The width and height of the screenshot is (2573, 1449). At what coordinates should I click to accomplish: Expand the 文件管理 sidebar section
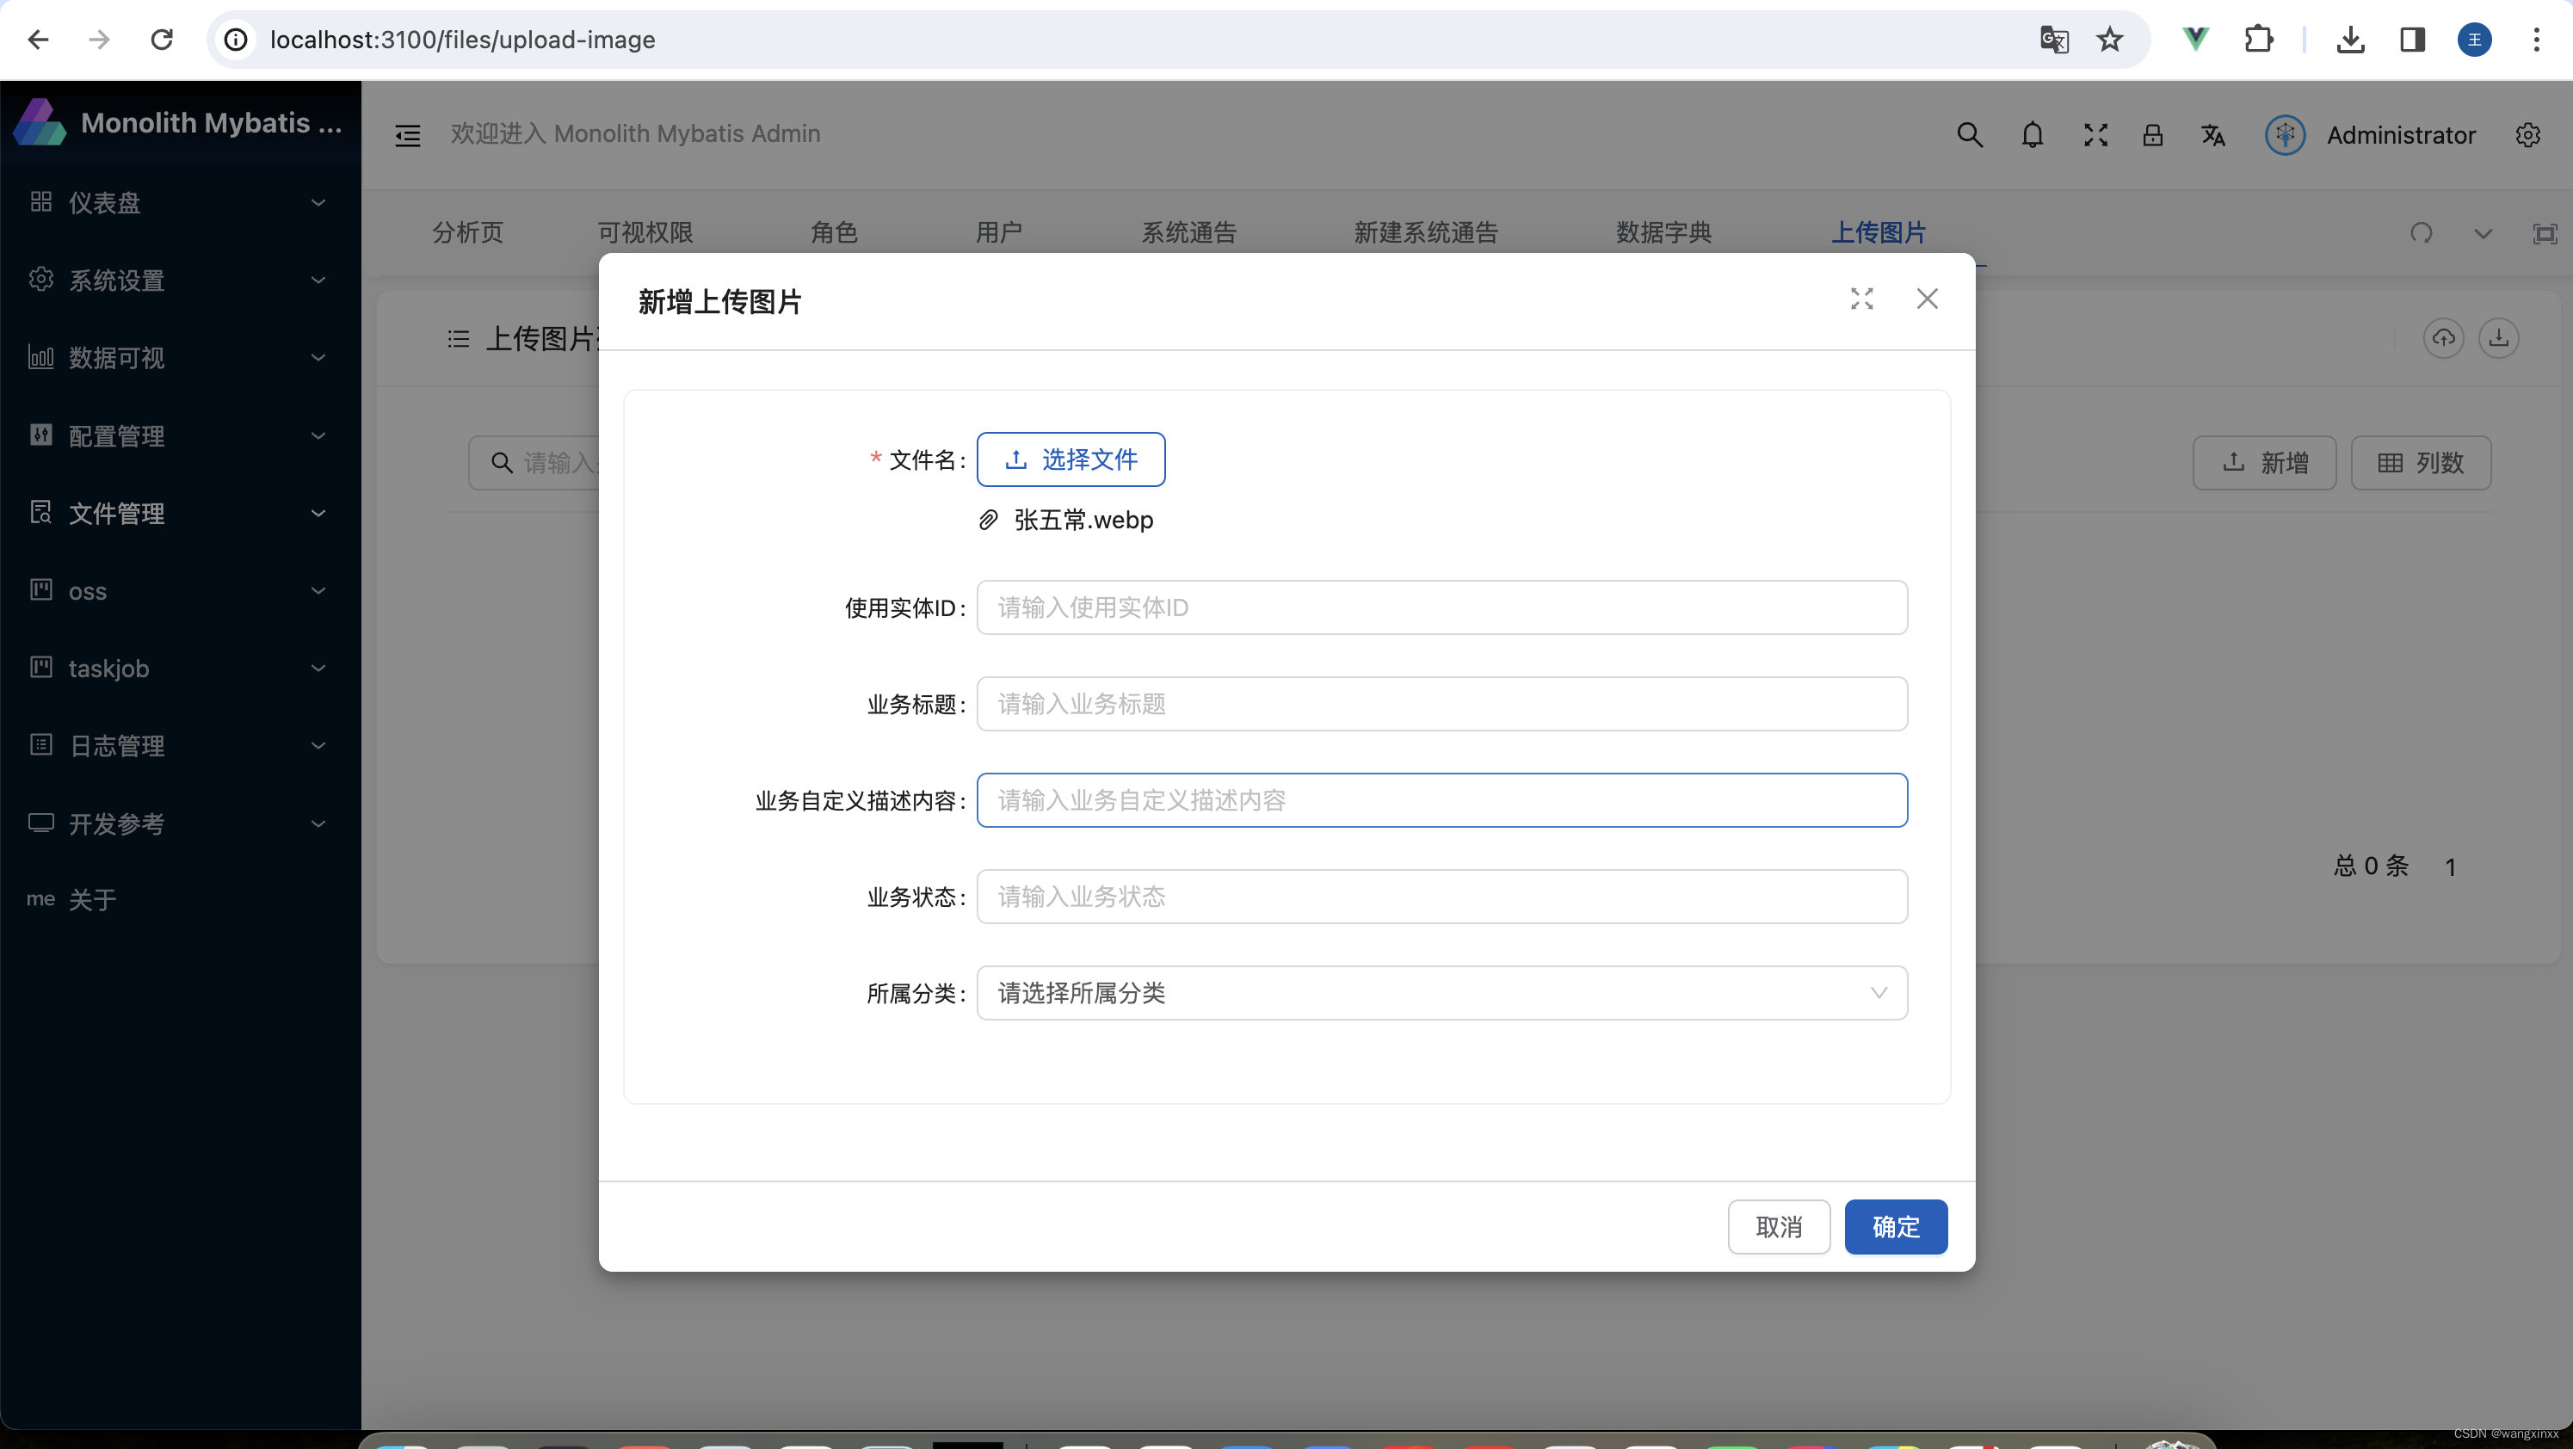pyautogui.click(x=118, y=514)
